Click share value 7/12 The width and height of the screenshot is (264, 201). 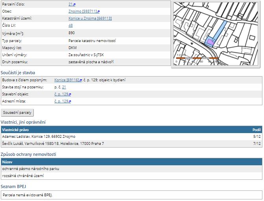pyautogui.click(x=257, y=144)
